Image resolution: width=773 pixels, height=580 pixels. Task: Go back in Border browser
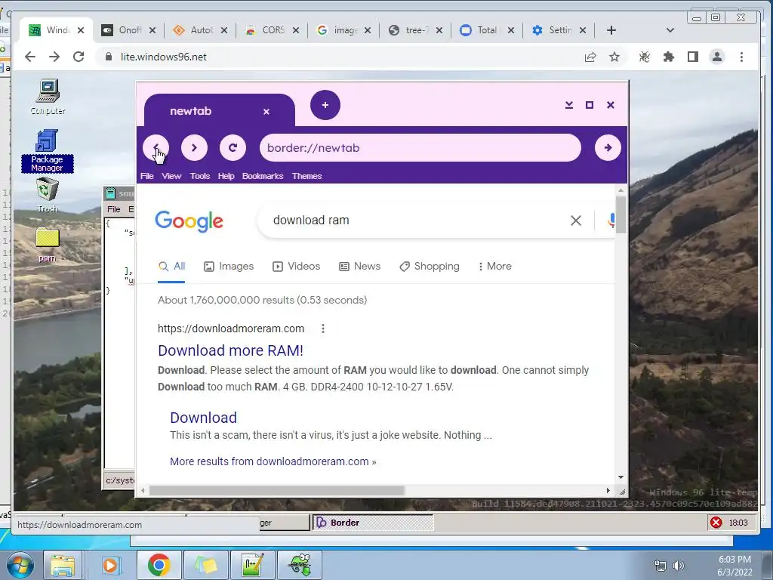tap(156, 147)
